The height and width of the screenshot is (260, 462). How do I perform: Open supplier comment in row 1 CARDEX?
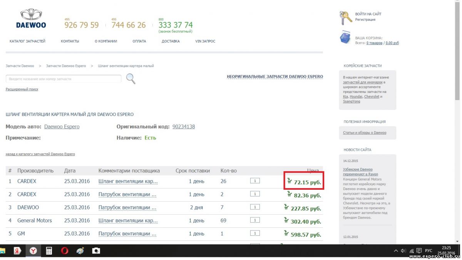[x=128, y=181]
